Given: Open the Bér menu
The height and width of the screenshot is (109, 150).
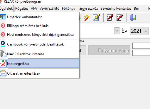Looking at the screenshot, I should 136,9.
